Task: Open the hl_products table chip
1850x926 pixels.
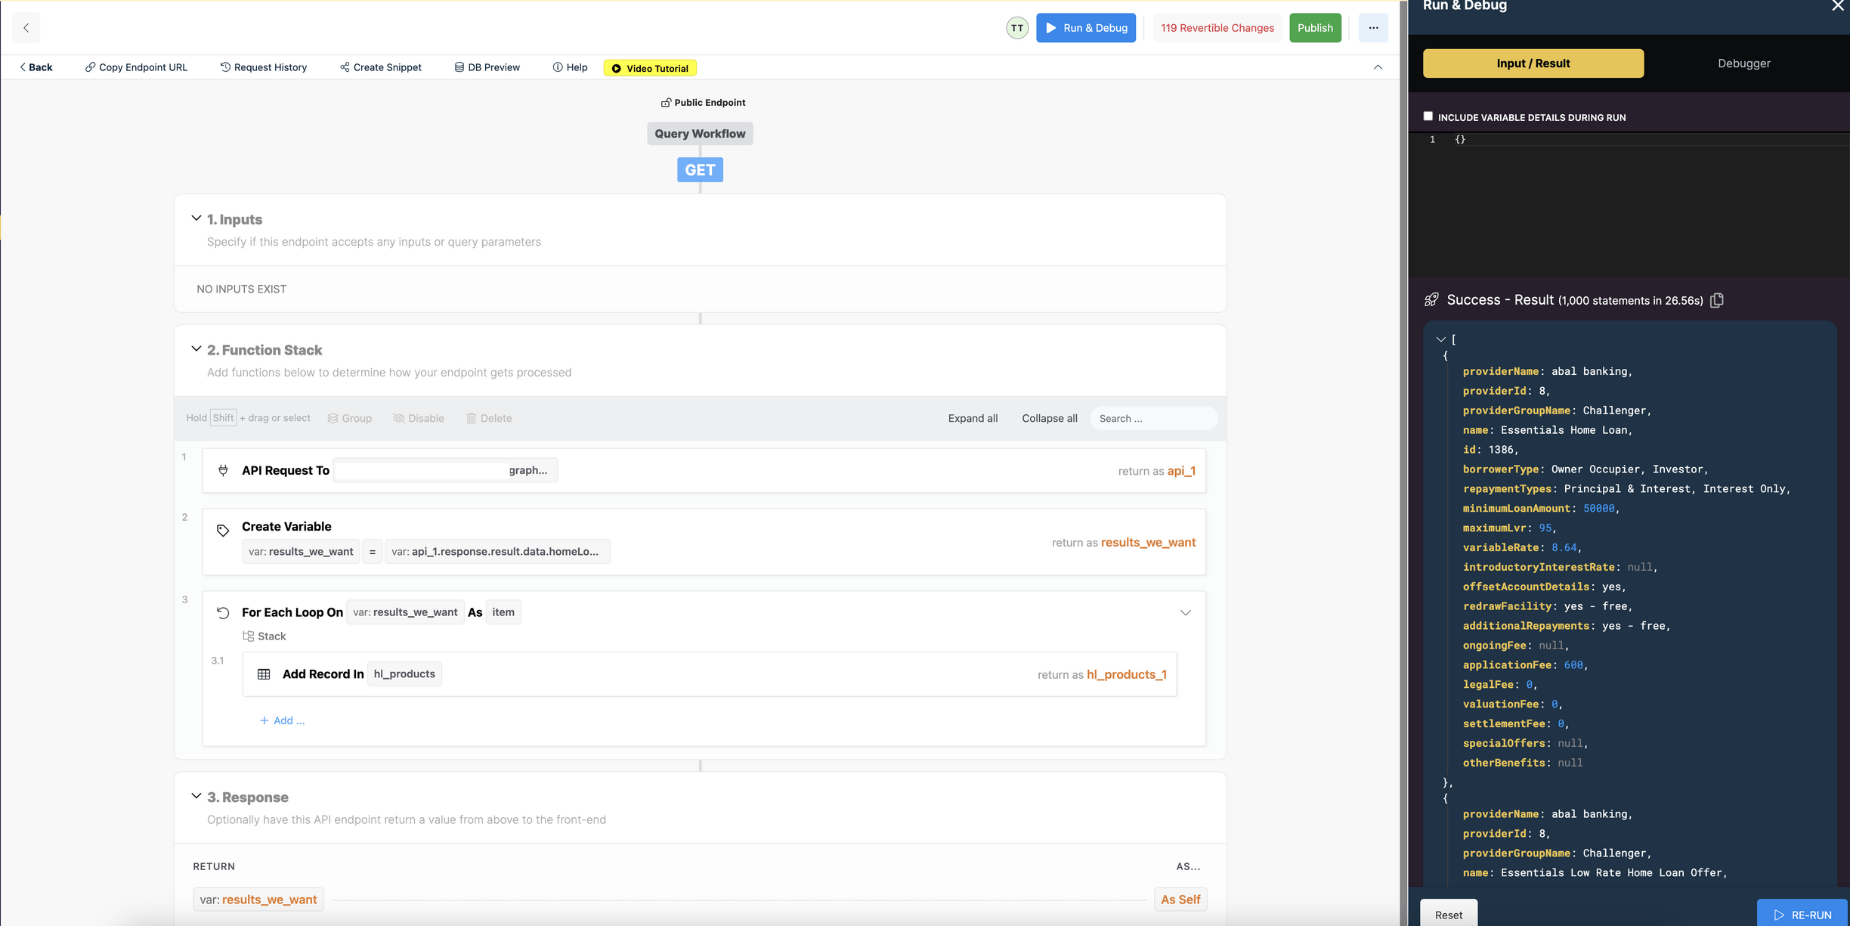Action: click(404, 674)
